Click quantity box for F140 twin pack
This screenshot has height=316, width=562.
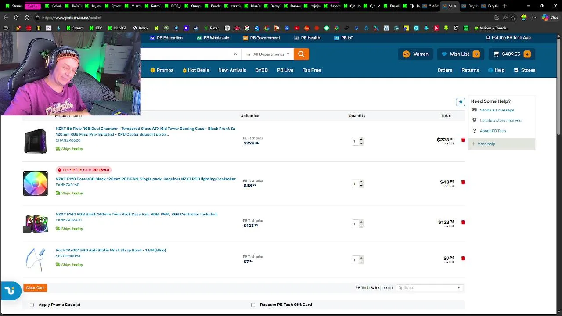click(354, 223)
